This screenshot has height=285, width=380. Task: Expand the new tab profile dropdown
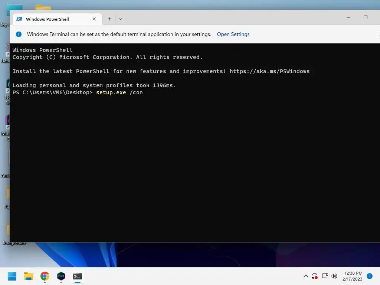point(121,19)
